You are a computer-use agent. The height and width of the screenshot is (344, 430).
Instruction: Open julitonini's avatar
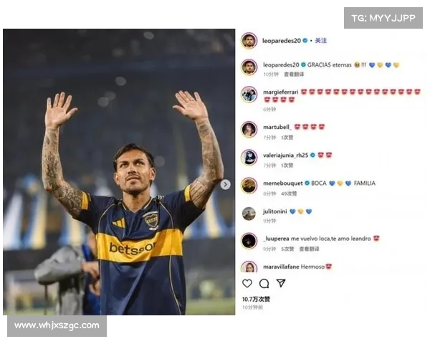point(249,214)
